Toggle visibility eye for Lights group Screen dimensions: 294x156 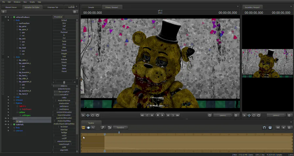click(x=6, y=118)
